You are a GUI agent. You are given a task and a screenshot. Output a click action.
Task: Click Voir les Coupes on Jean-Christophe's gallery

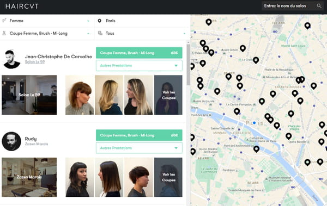(x=168, y=95)
